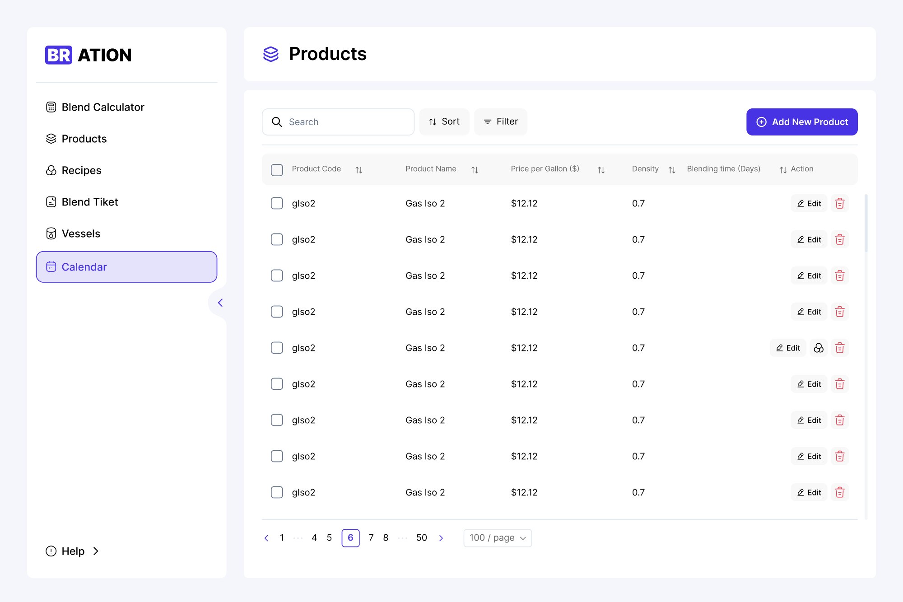The height and width of the screenshot is (602, 903).
Task: Click the table's vertical scrollbar
Action: [x=866, y=224]
